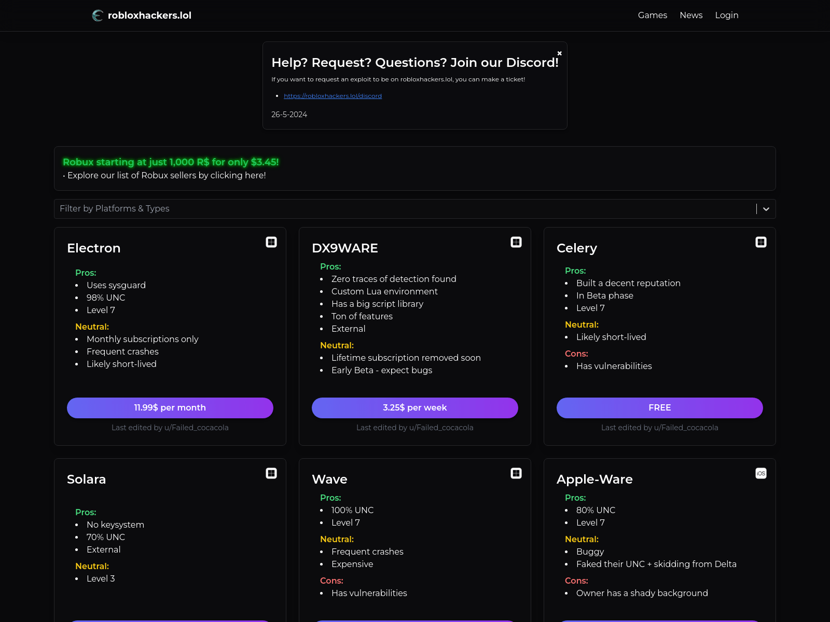Click the DX9WARE card title
Image resolution: width=830 pixels, height=622 pixels.
[345, 248]
